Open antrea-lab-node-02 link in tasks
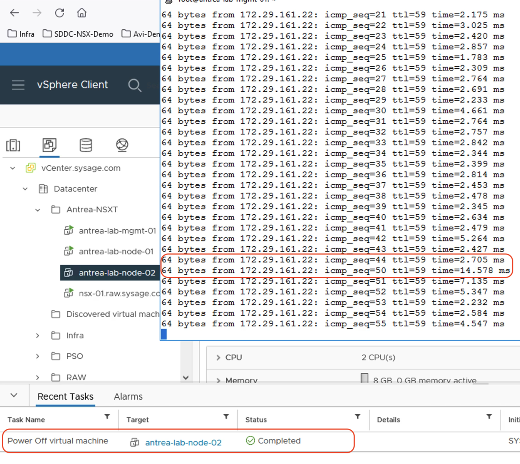This screenshot has height=464, width=520. click(x=183, y=442)
